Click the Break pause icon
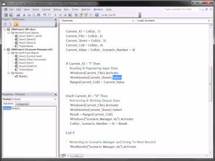The width and height of the screenshot is (215, 161). point(60,15)
